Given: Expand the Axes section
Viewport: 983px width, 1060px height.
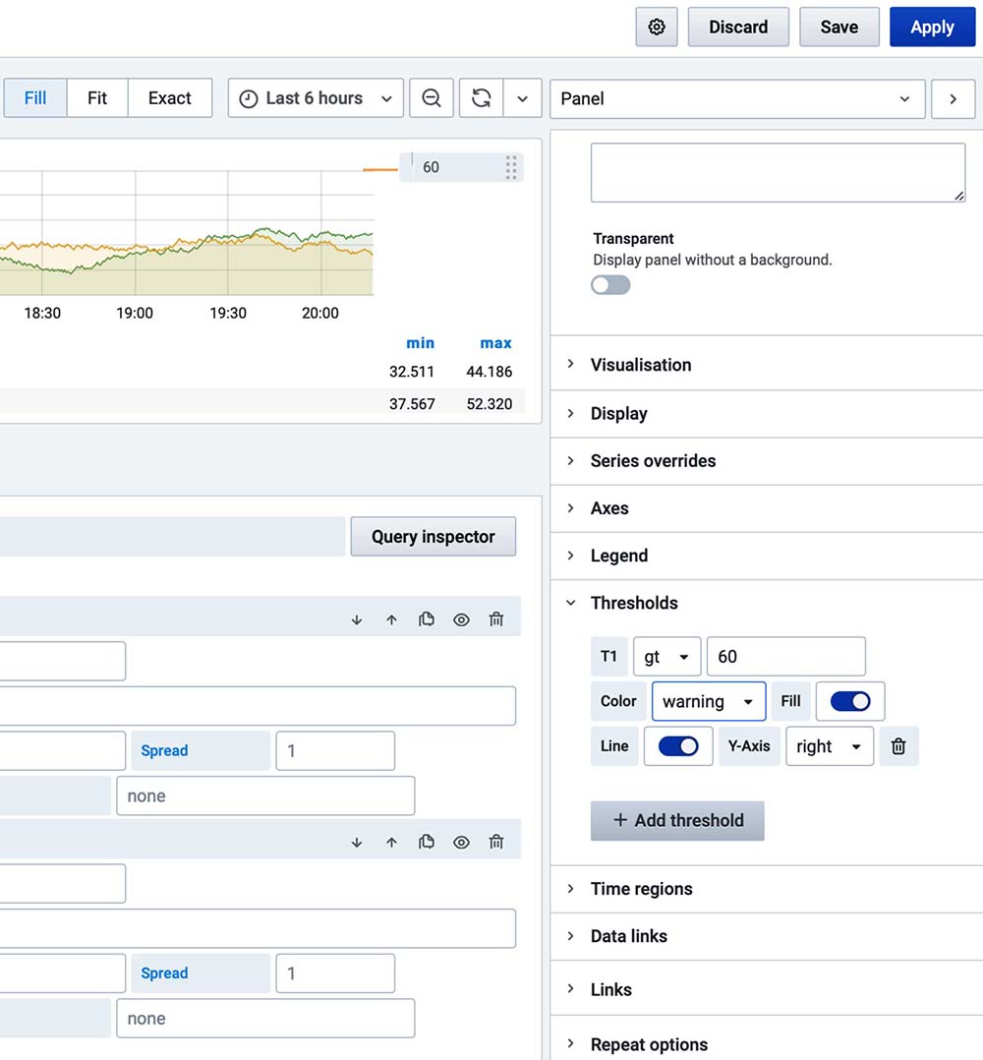Looking at the screenshot, I should pos(609,508).
